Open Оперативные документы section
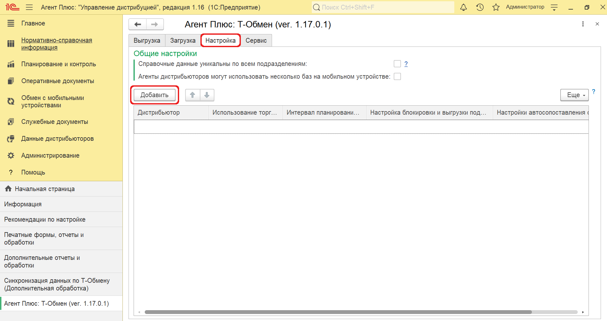Screen dimensions: 607x321 (x=58, y=81)
